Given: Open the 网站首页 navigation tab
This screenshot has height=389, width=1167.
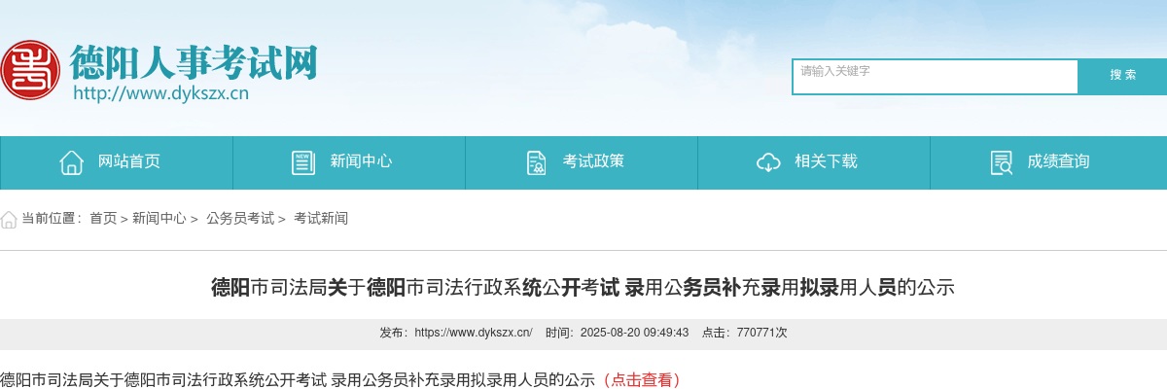Looking at the screenshot, I should click(x=117, y=162).
